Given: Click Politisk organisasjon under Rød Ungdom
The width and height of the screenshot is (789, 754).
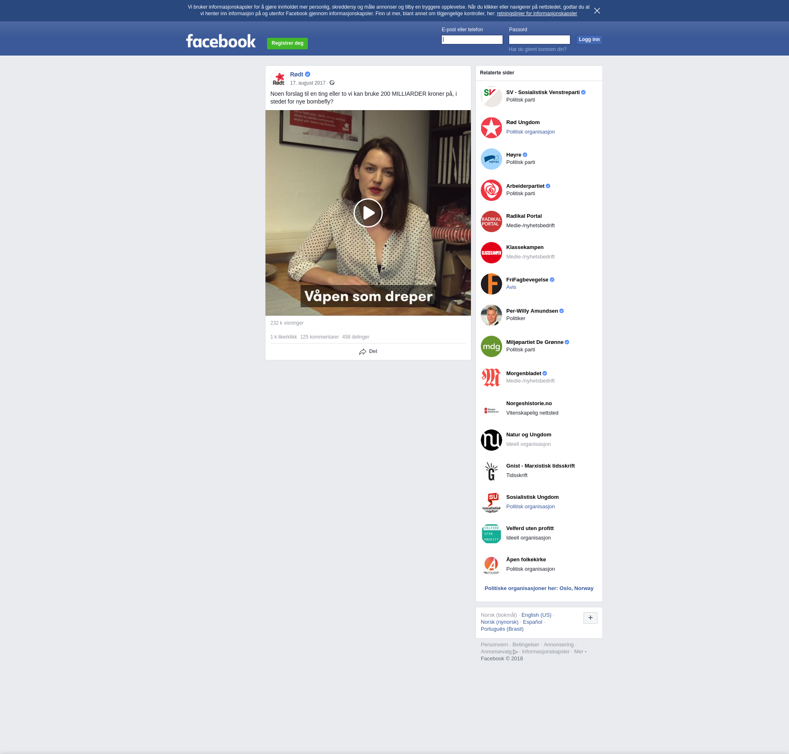Looking at the screenshot, I should coord(531,132).
